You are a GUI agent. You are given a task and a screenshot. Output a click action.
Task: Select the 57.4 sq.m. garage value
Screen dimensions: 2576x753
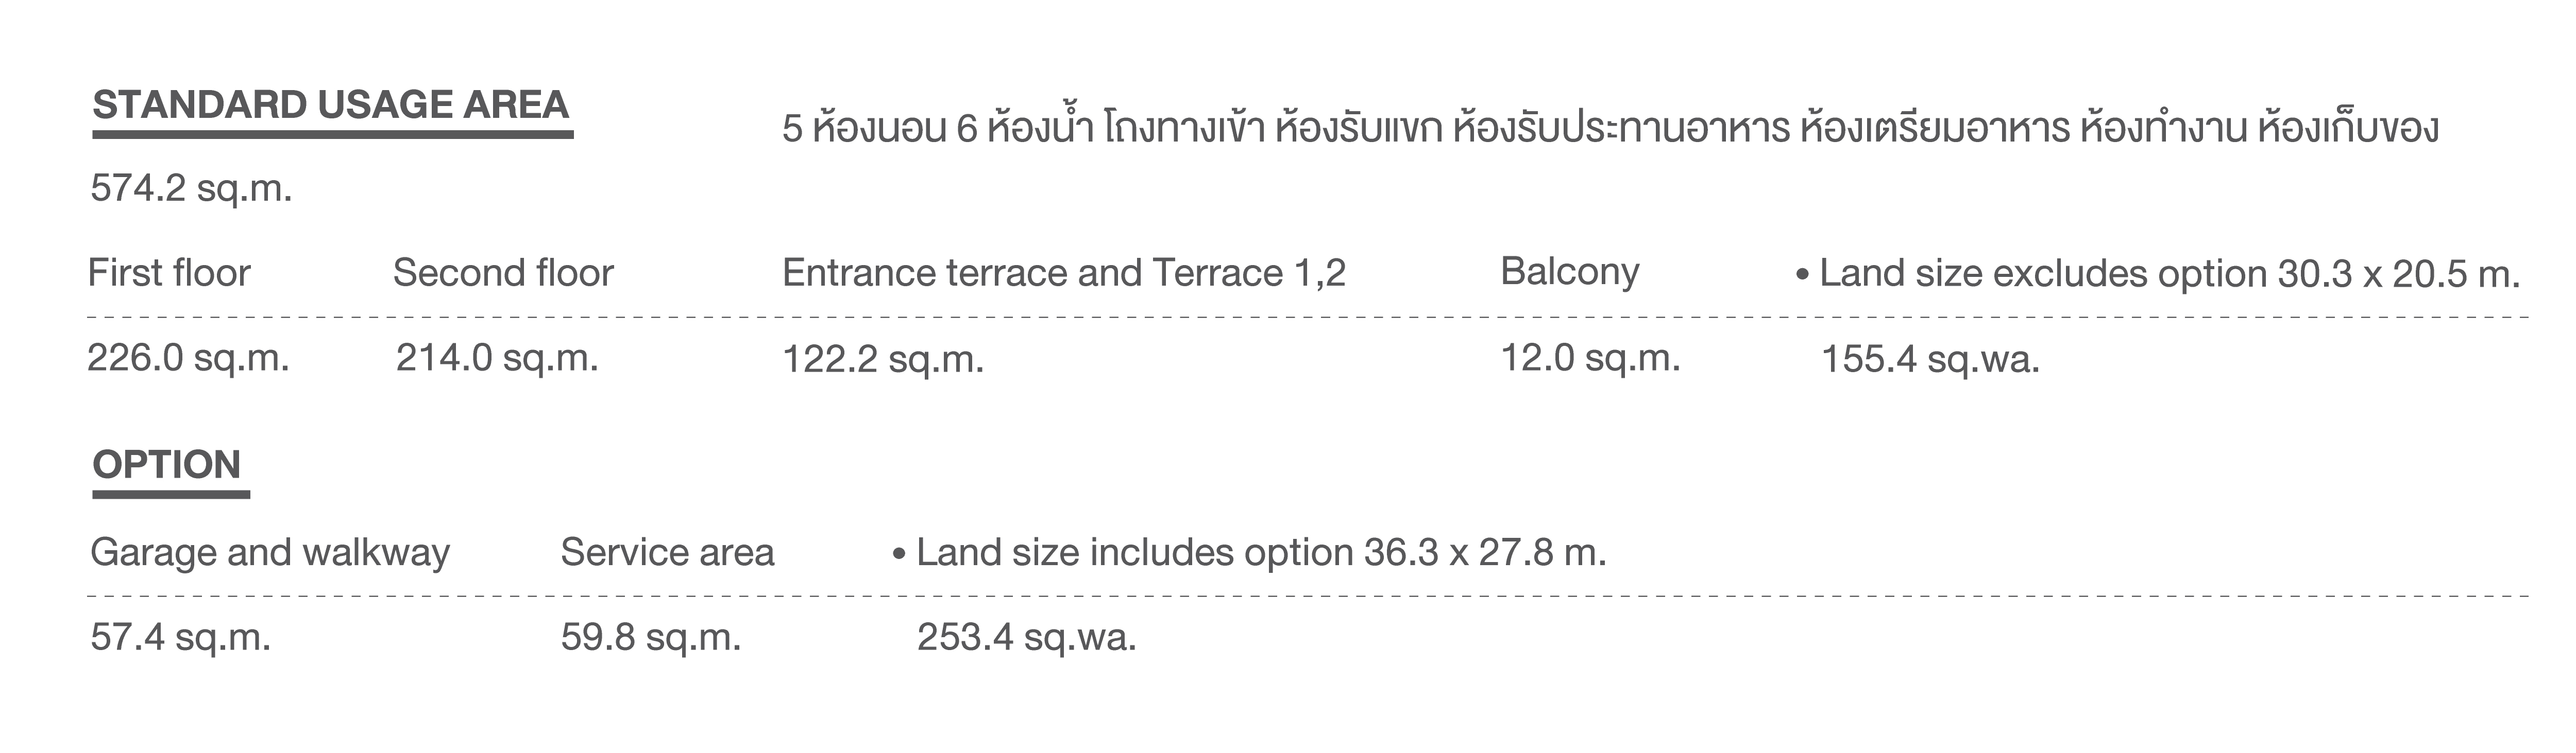pos(181,637)
